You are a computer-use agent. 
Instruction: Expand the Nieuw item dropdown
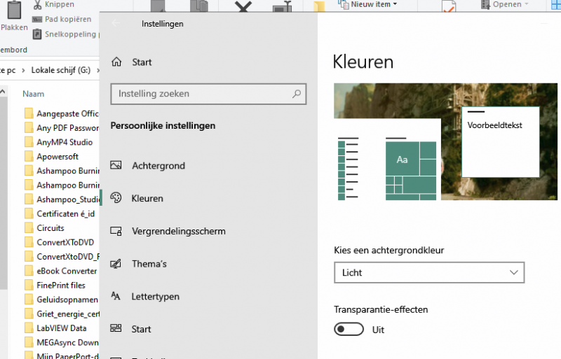point(395,4)
